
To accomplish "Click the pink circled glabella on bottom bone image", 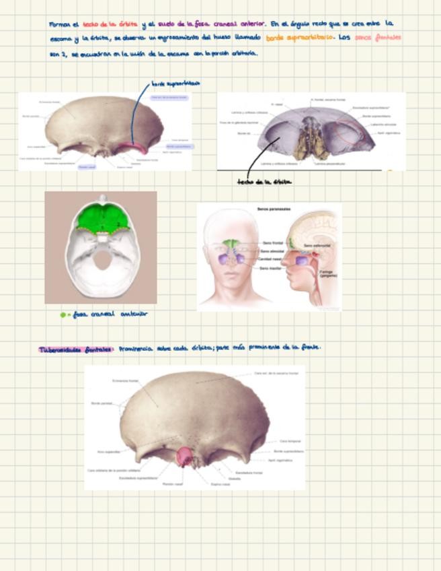I will pos(185,457).
